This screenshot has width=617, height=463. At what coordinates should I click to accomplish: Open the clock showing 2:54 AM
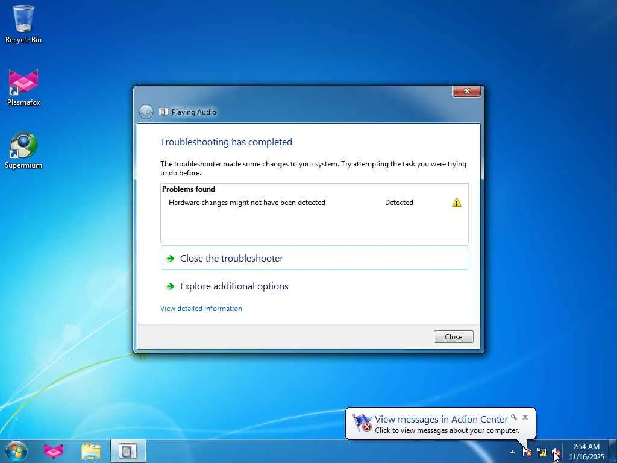586,452
